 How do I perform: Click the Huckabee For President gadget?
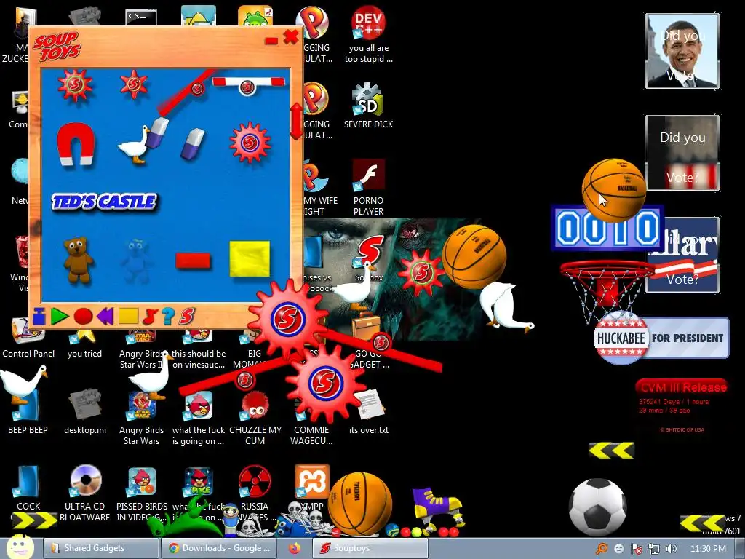click(x=661, y=338)
